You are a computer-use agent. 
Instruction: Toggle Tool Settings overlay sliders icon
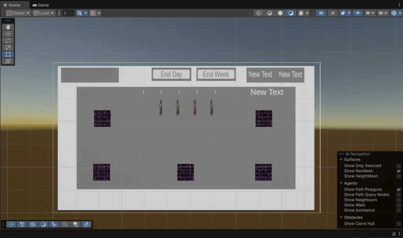pyautogui.click(x=22, y=224)
